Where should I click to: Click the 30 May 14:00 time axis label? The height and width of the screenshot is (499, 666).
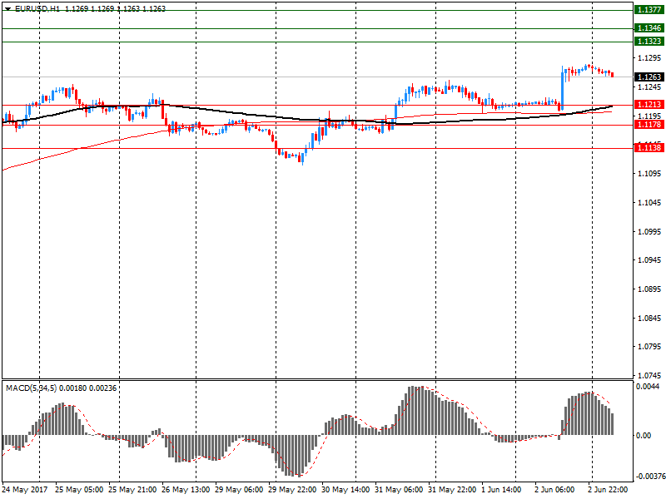click(345, 490)
